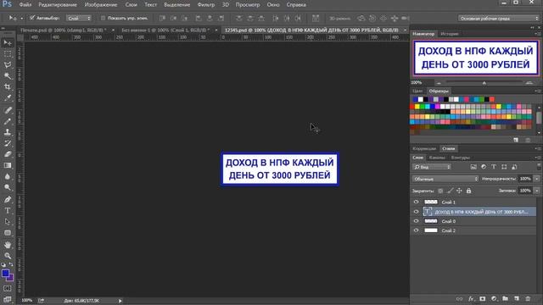Toggle Quick Mask mode in toolbox

[8, 288]
